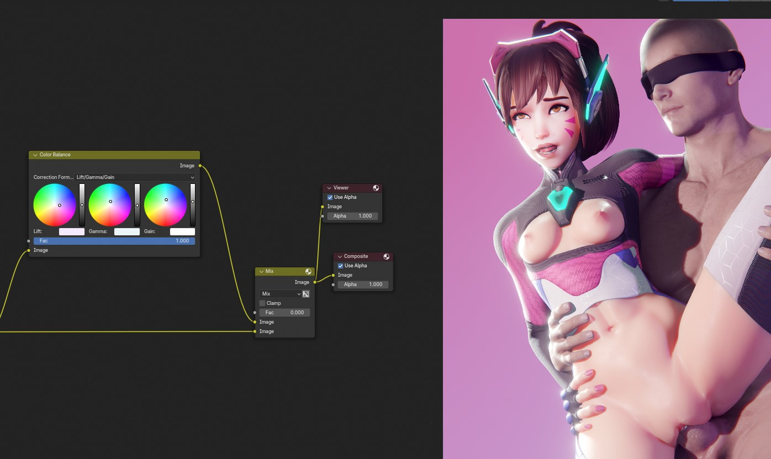Viewport: 771px width, 459px height.
Task: Click the Composite Alpha value field
Action: 363,284
